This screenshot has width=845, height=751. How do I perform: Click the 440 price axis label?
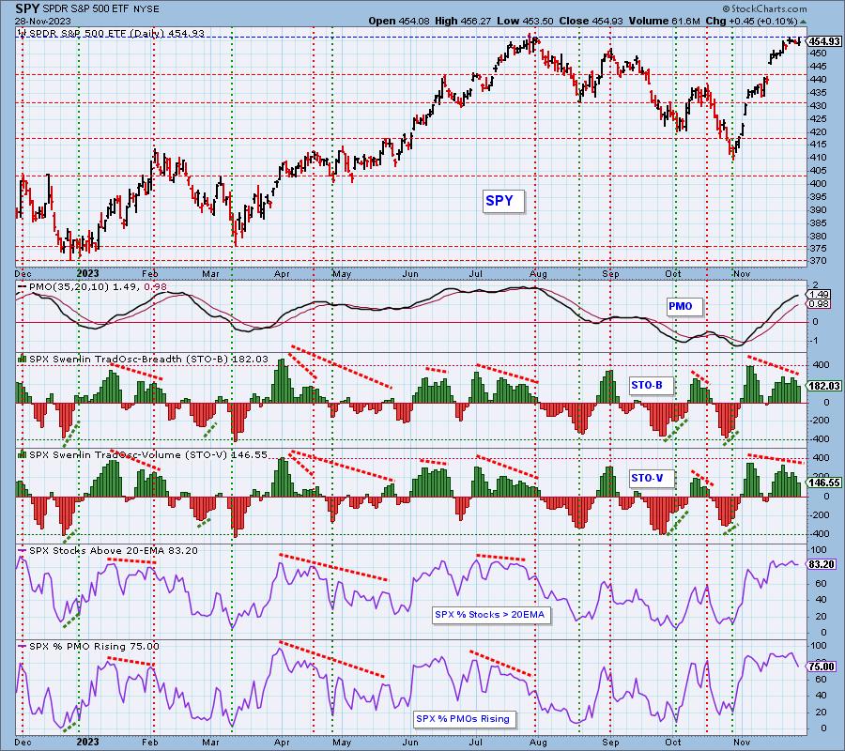818,79
